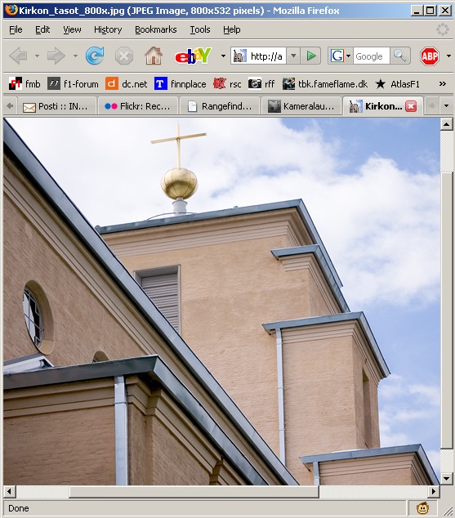Image resolution: width=455 pixels, height=518 pixels.
Task: Open the Tools menu
Action: [200, 29]
